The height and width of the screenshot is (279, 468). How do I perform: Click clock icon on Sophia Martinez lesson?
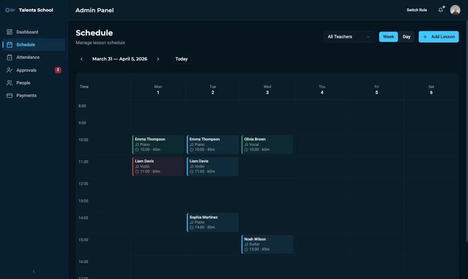click(191, 228)
